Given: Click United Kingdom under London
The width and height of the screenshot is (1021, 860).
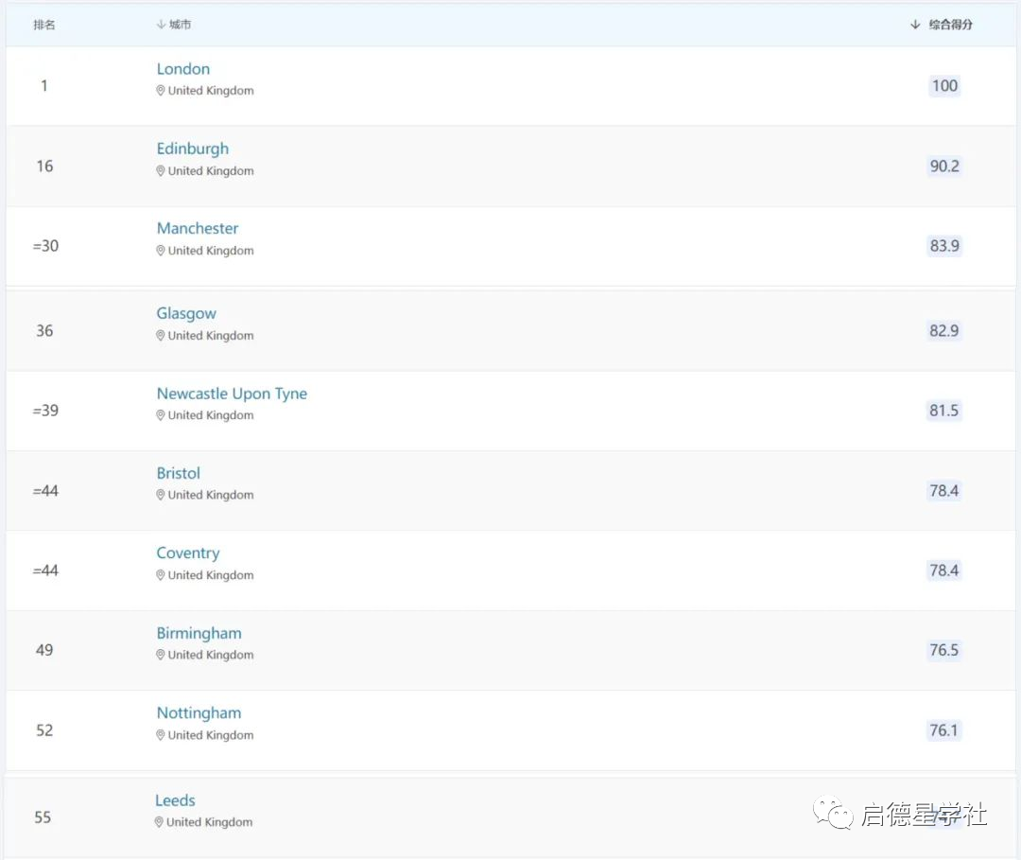Looking at the screenshot, I should (x=211, y=91).
